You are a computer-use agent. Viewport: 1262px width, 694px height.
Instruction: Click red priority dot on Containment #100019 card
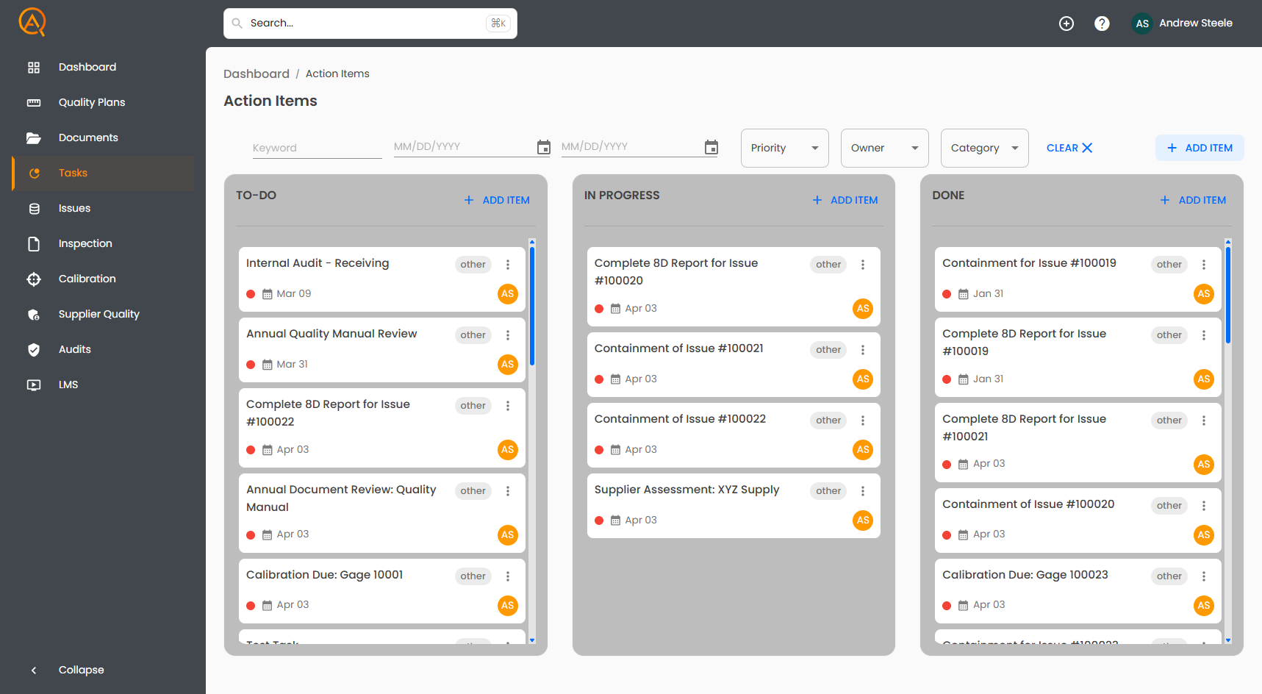(947, 294)
